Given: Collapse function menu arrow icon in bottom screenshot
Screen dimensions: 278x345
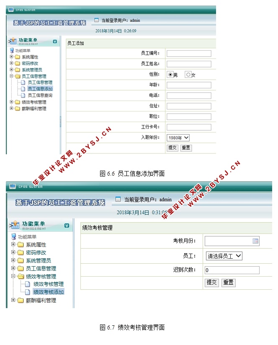Looking at the screenshot, I should tap(67, 226).
